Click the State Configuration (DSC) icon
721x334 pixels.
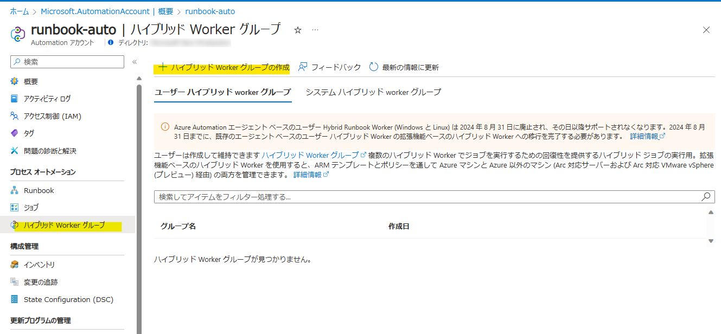pyautogui.click(x=15, y=299)
